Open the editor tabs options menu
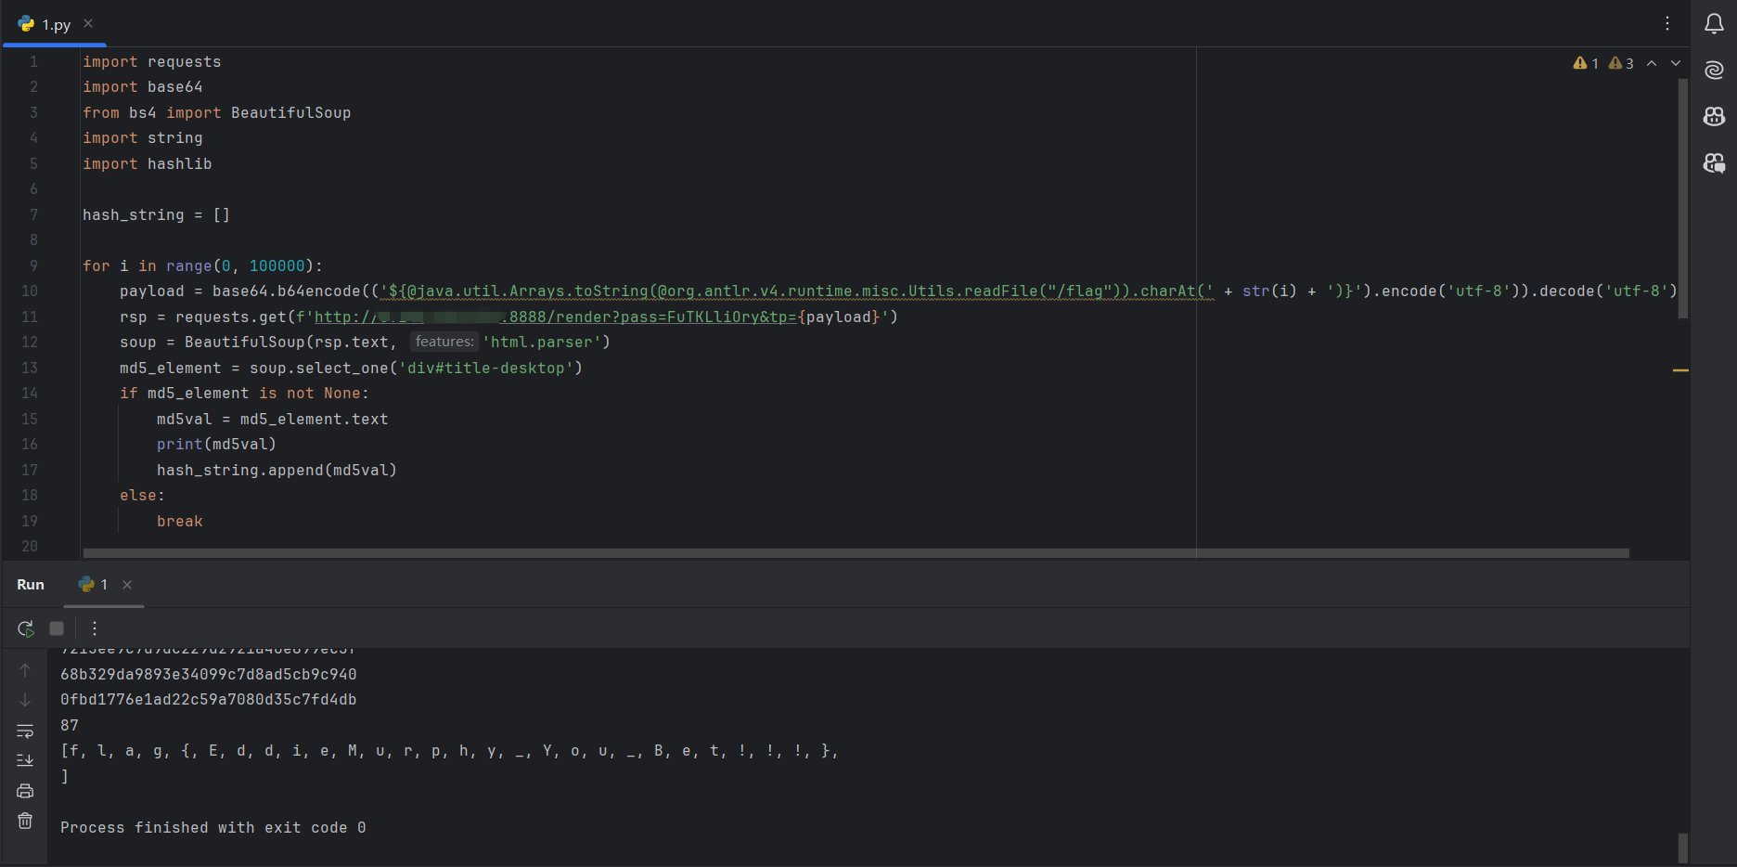1737x867 pixels. 1667,23
